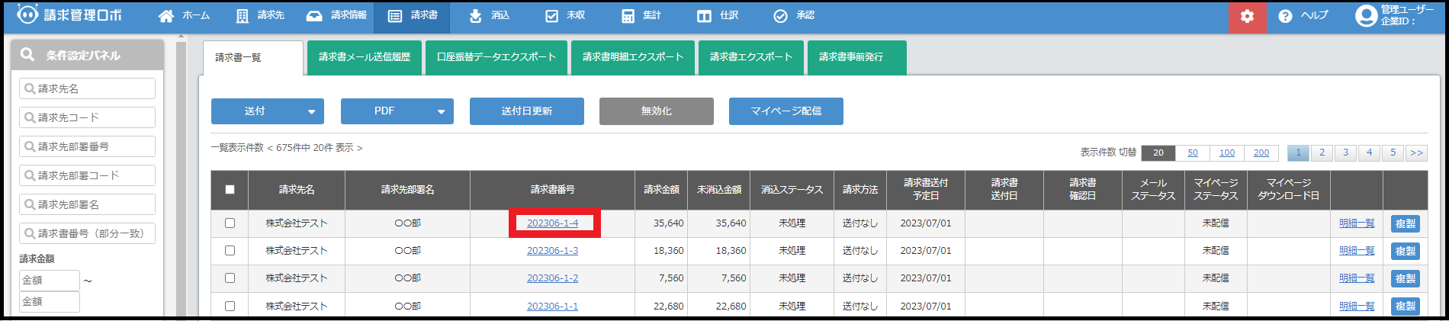Image resolution: width=1449 pixels, height=321 pixels.
Task: Focus the 請求先部署番号 field
Action: click(87, 146)
